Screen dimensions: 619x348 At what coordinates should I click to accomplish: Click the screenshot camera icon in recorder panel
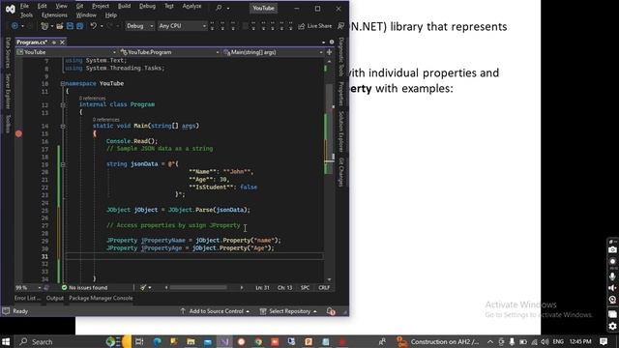pos(612,249)
